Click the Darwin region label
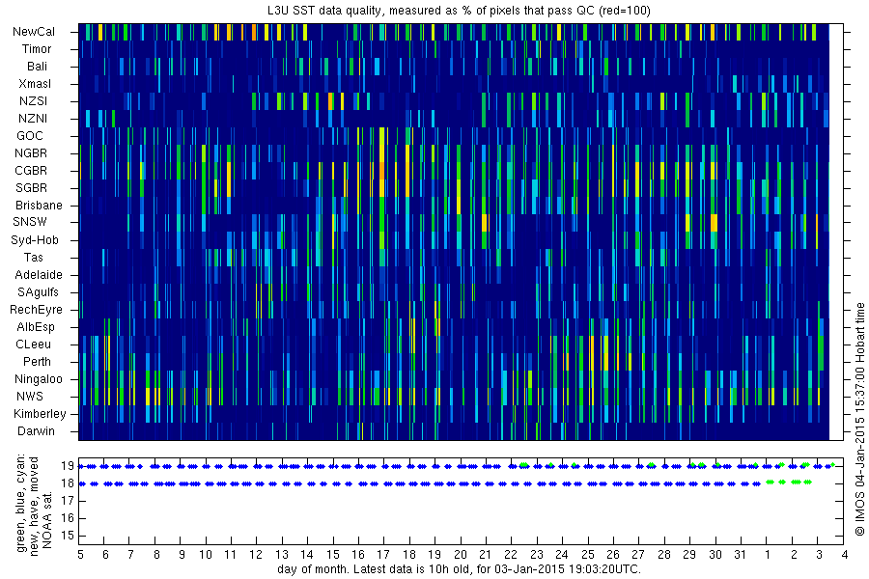The image size is (869, 579). click(x=36, y=431)
